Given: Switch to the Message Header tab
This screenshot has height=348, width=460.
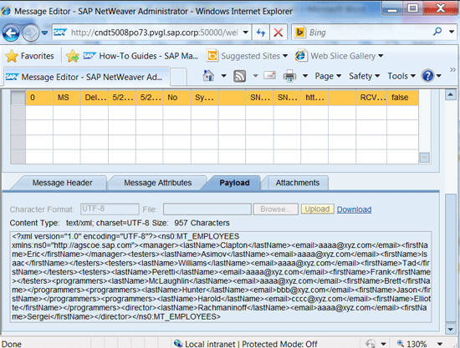Looking at the screenshot, I should pyautogui.click(x=62, y=183).
